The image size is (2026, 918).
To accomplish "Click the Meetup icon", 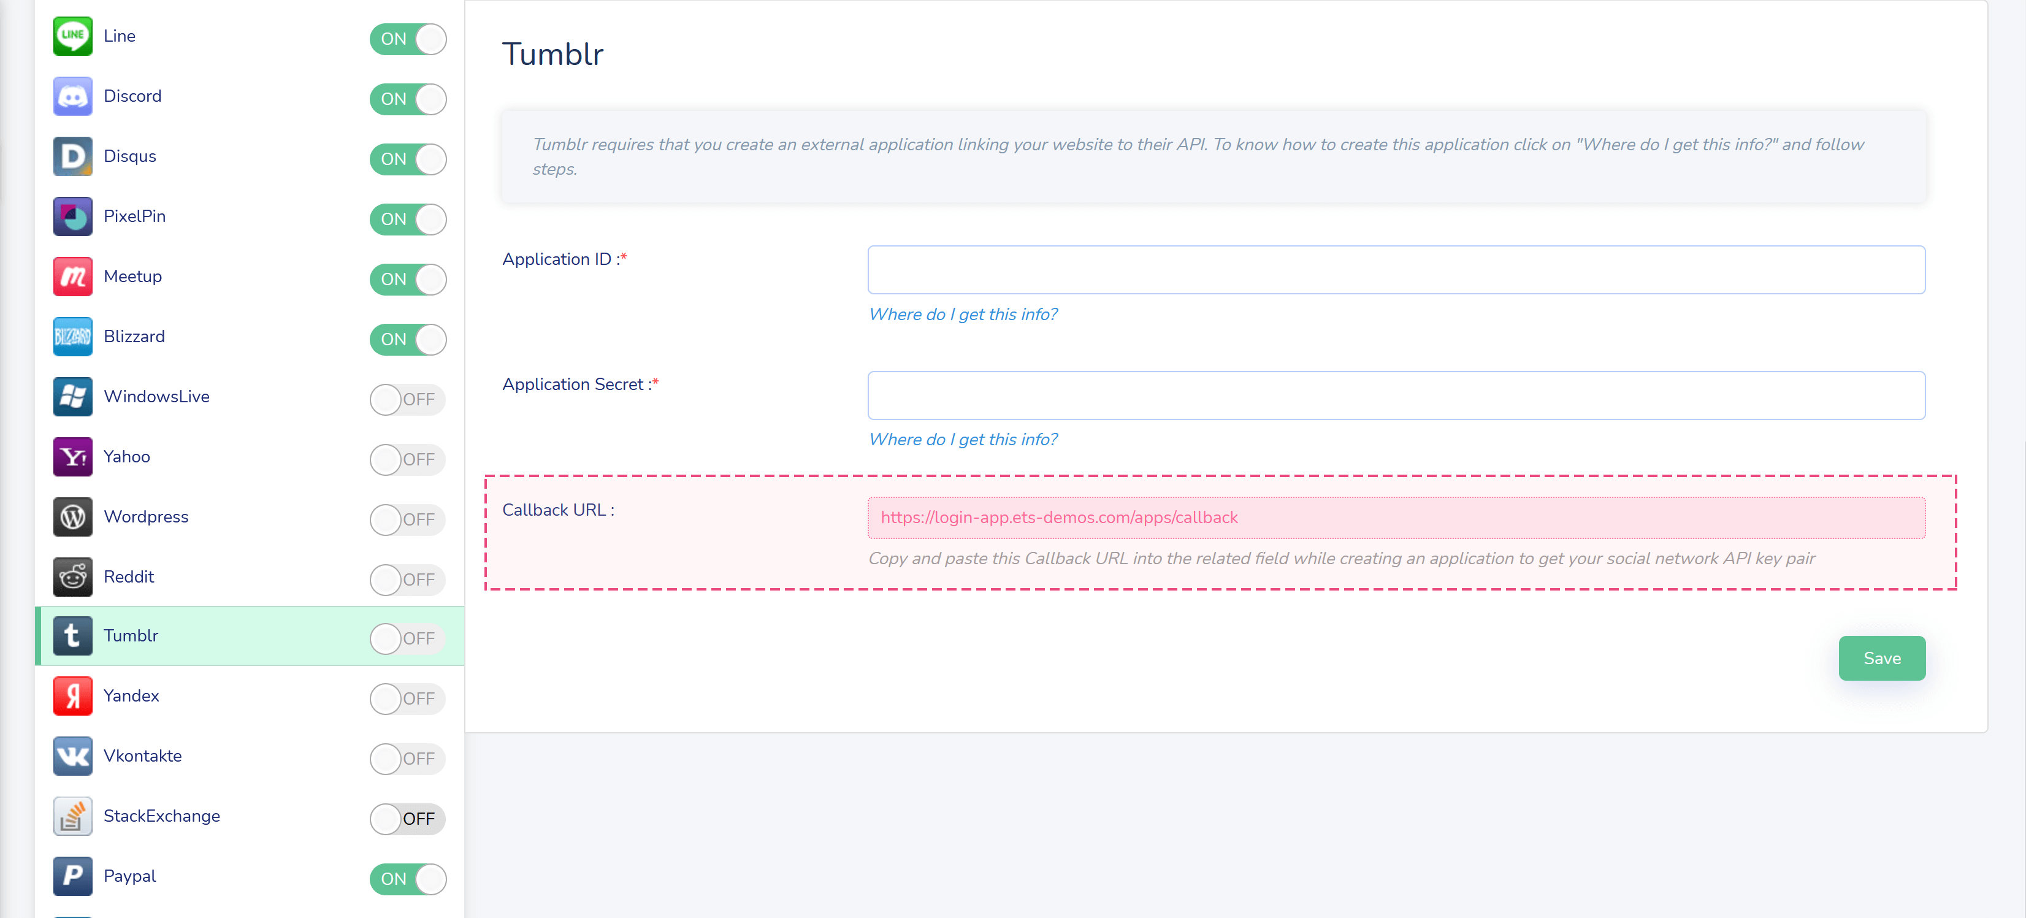I will point(72,276).
